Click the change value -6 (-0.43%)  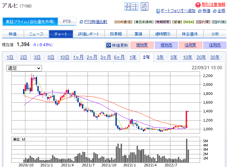click(x=42, y=45)
